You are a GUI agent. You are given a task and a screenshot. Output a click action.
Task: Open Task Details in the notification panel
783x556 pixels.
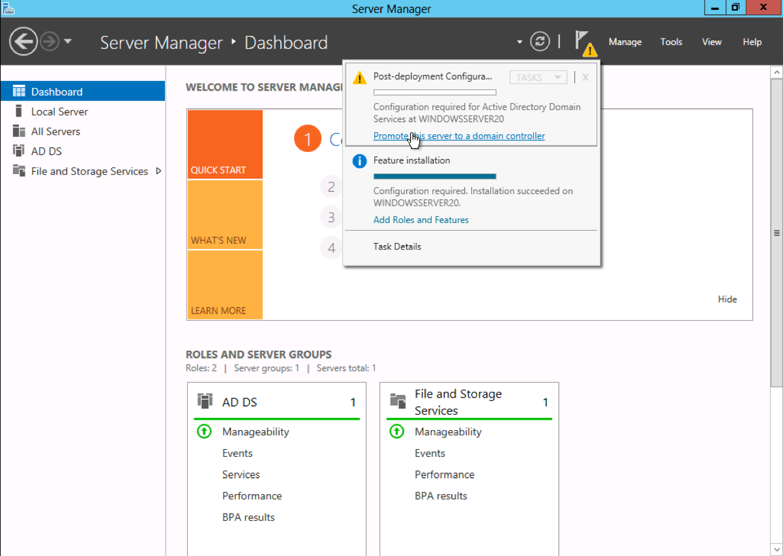point(397,246)
